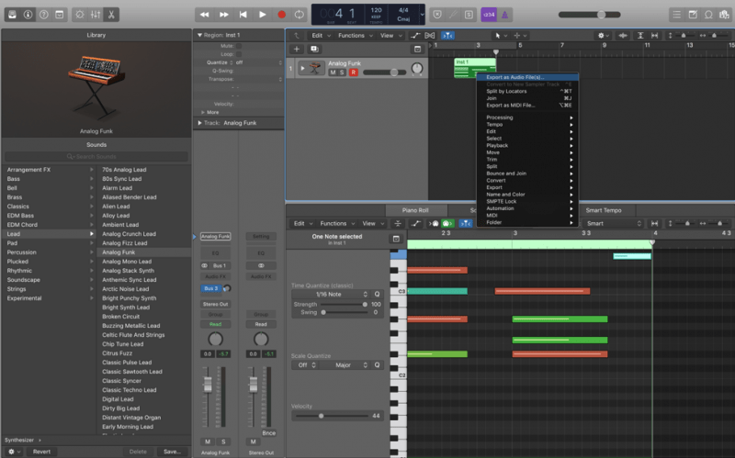Toggle the Inspector info button

click(28, 15)
